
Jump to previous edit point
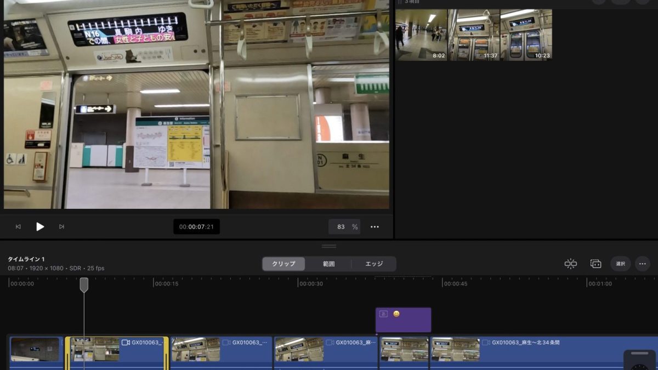[x=18, y=227]
